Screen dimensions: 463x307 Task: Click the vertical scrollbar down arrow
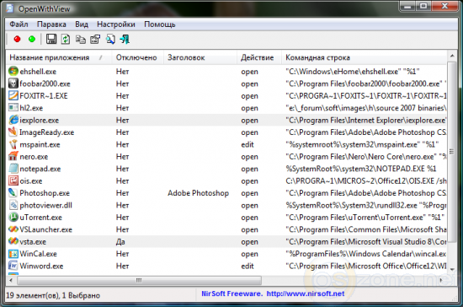tap(452, 269)
